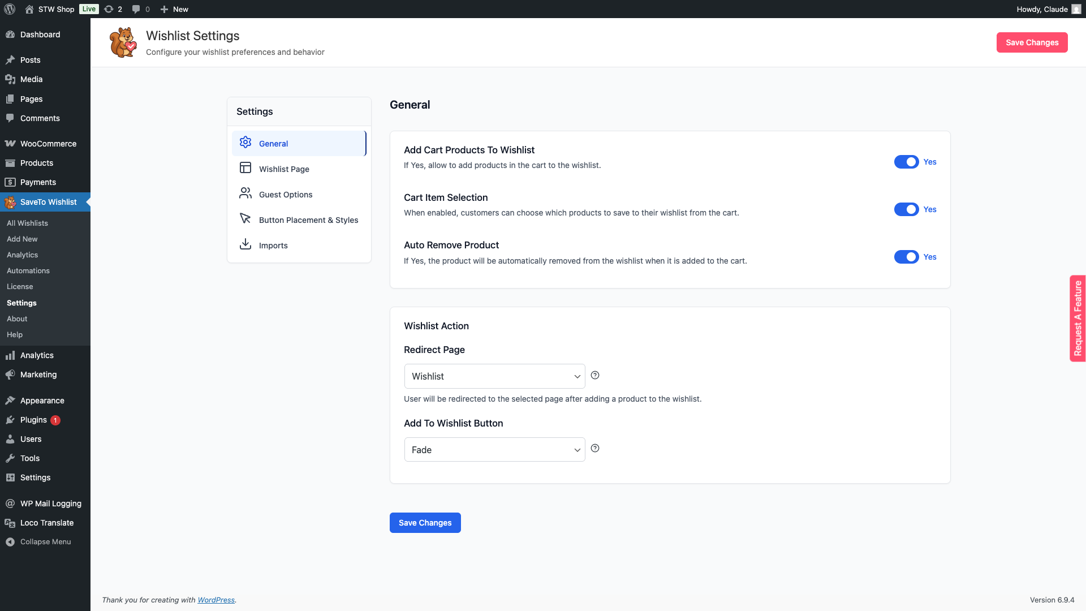
Task: Click the Comments icon in sidebar
Action: point(10,118)
